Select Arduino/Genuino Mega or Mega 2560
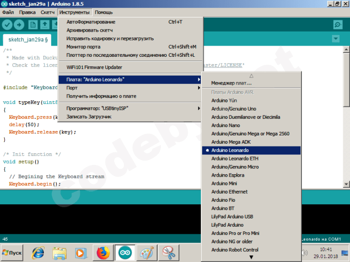 click(x=251, y=134)
